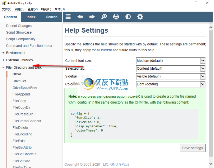214x168 pixels.
Task: Switch to the Search tab
Action: pos(52,17)
